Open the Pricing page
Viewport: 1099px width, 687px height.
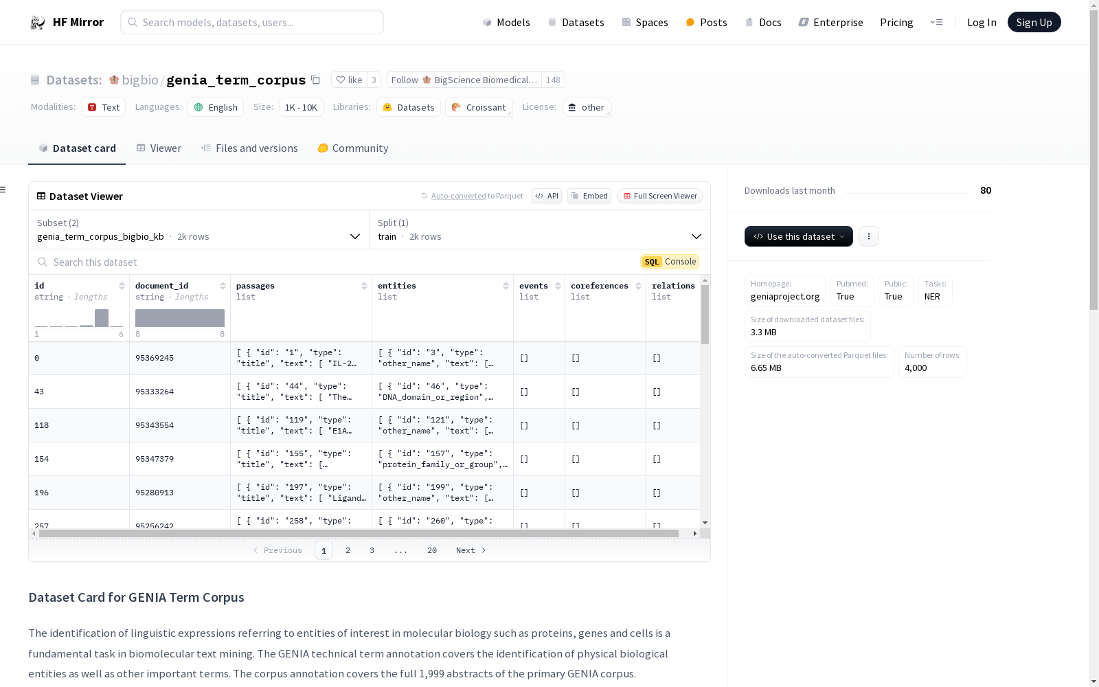click(x=896, y=23)
